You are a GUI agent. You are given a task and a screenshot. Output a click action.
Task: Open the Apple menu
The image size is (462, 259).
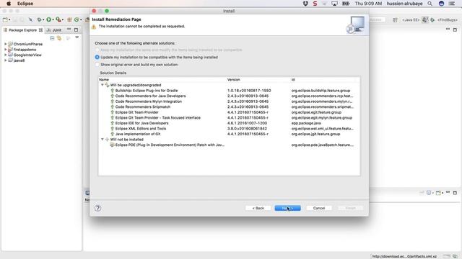click(x=9, y=4)
